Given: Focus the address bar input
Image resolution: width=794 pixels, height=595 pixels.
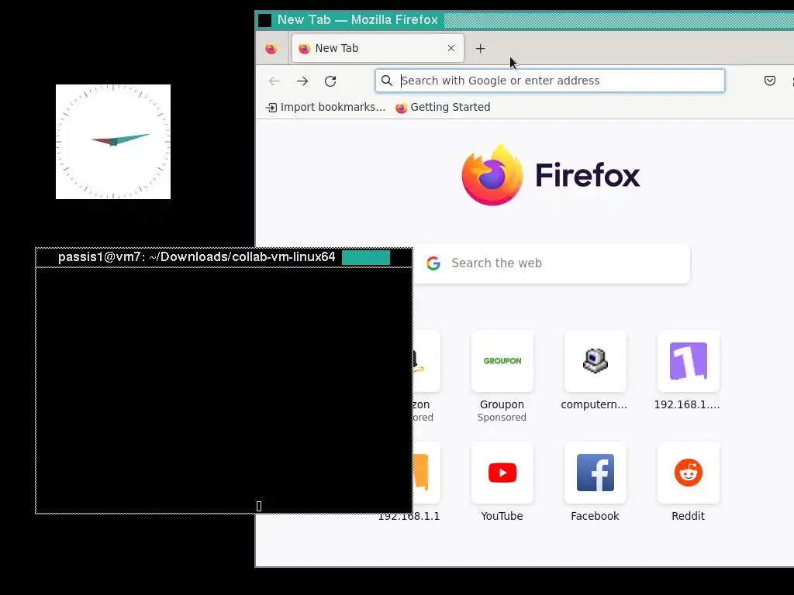Looking at the screenshot, I should tap(550, 81).
